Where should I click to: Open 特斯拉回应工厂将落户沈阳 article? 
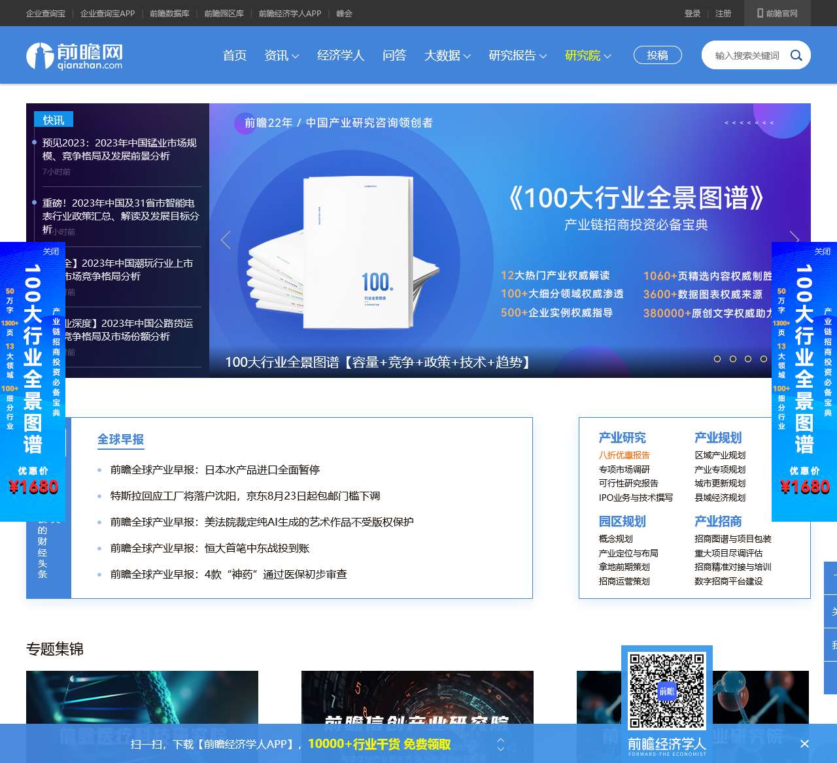coord(245,496)
